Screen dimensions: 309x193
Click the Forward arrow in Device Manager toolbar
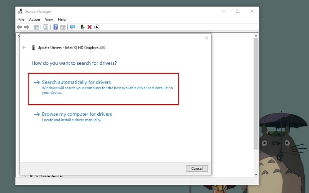(x=27, y=27)
